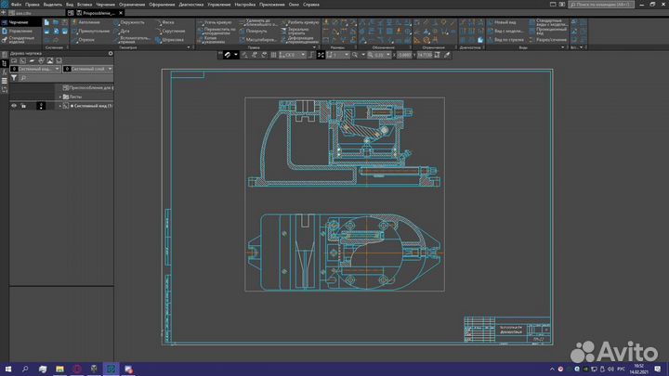Open the zoom scale dropdown in view toolbar
669x376 pixels.
pos(387,55)
